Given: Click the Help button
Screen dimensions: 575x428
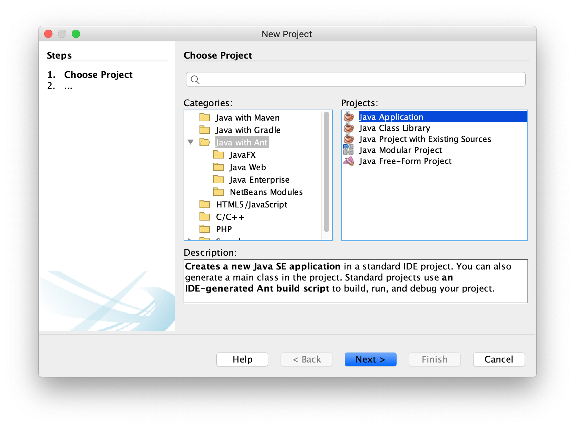Looking at the screenshot, I should (x=242, y=359).
